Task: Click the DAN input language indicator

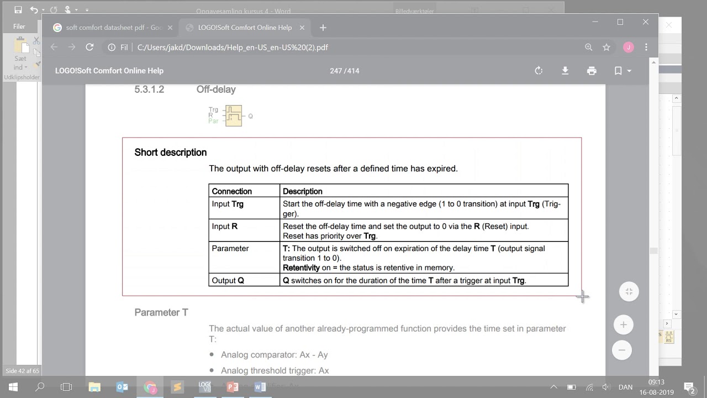Action: (x=626, y=387)
